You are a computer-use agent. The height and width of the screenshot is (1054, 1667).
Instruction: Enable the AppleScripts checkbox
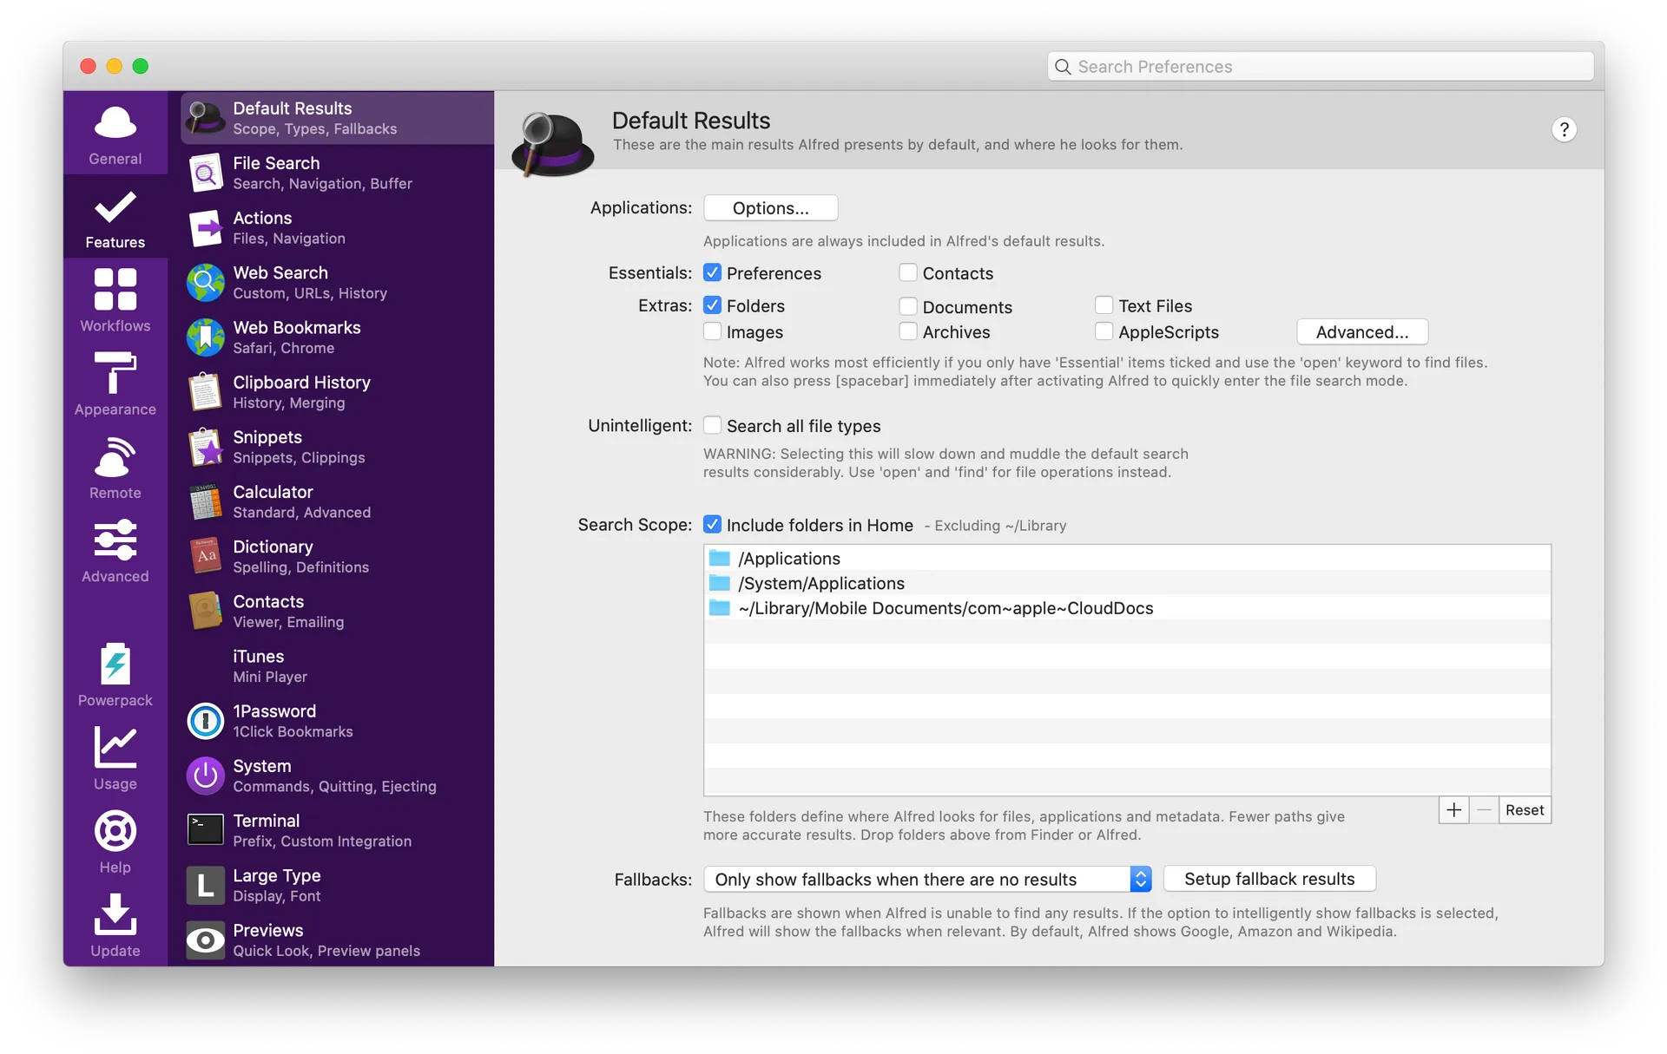[x=1104, y=331]
